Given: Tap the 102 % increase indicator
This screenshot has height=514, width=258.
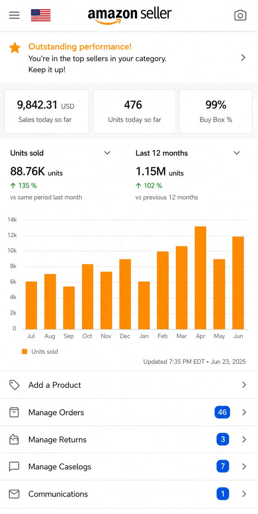Looking at the screenshot, I should point(149,185).
